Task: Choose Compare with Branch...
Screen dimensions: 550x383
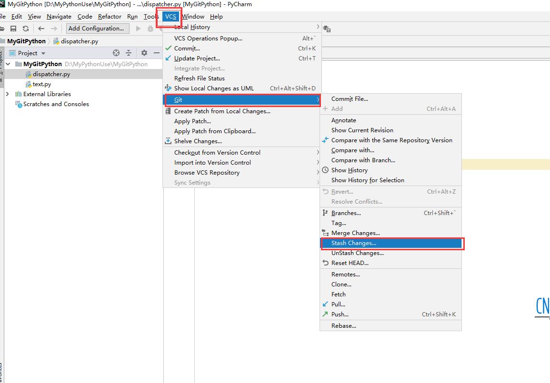Action: click(x=391, y=160)
